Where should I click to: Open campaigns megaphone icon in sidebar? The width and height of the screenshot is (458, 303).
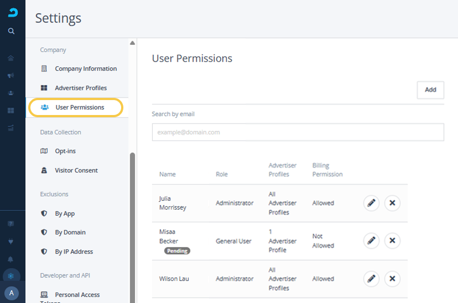pos(11,76)
